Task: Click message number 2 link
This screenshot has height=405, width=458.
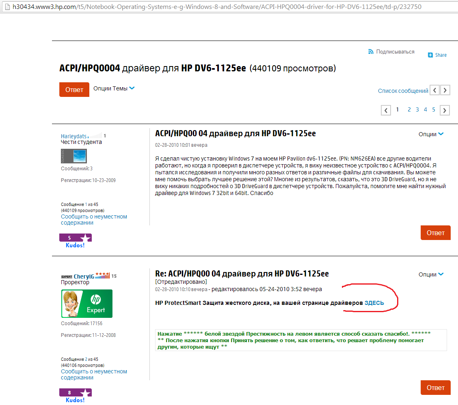Action: 86,359
